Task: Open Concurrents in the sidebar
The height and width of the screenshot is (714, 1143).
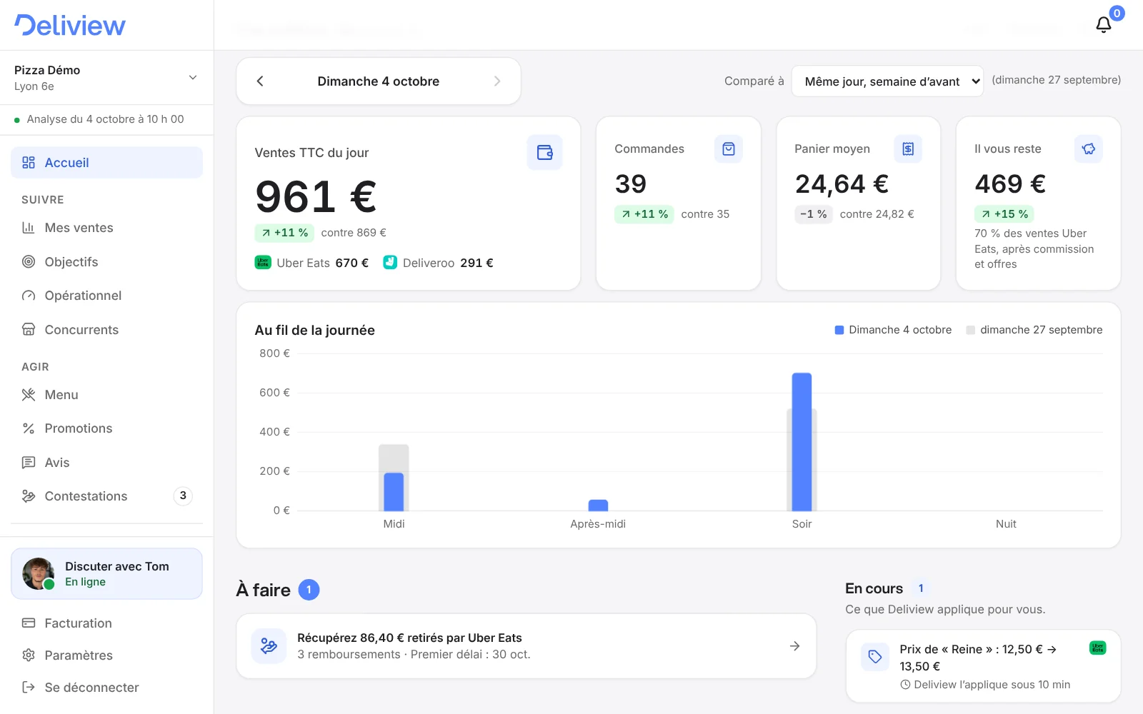Action: coord(107,330)
